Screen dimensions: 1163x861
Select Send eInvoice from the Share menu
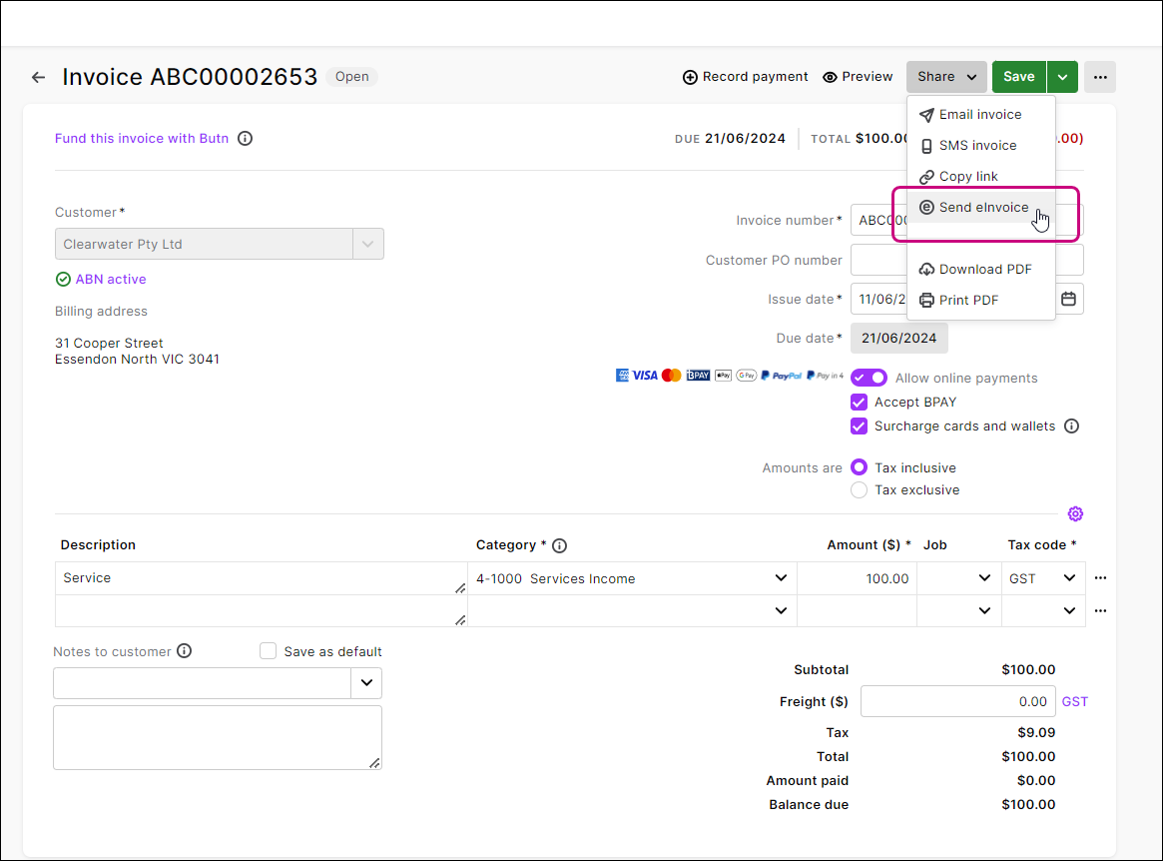click(x=981, y=207)
